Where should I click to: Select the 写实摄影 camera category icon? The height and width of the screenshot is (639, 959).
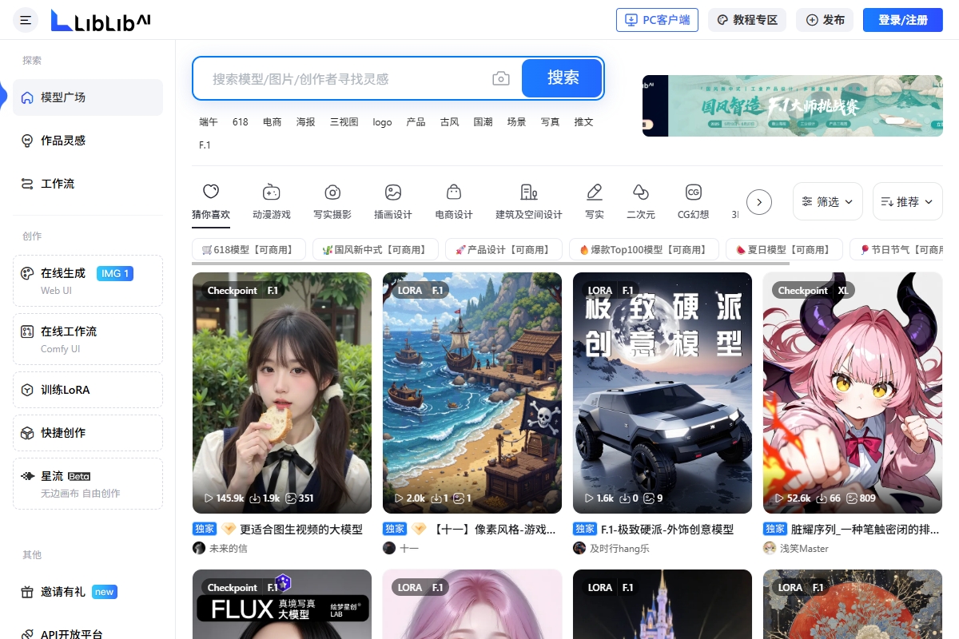pos(332,192)
